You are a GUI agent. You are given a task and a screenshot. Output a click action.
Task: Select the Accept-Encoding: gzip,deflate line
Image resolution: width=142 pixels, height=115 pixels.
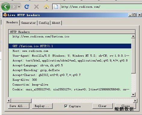(x=70, y=70)
